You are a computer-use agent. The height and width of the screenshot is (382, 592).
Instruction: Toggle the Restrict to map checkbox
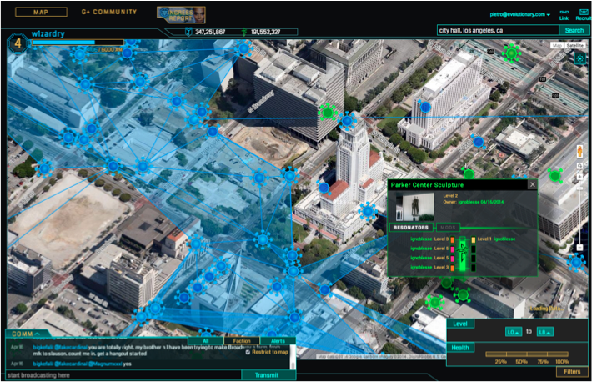[248, 352]
